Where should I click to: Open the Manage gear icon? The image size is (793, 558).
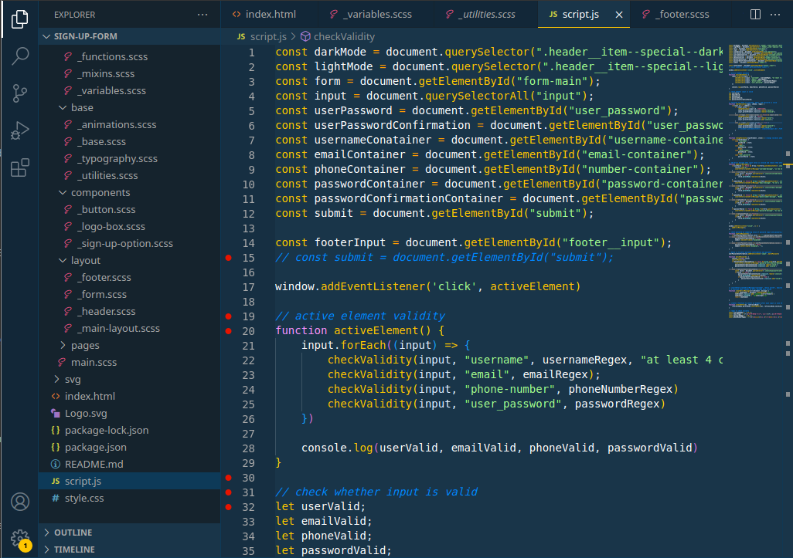(20, 538)
